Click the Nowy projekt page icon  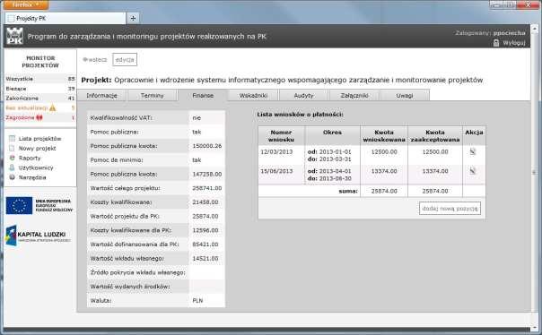pos(12,149)
